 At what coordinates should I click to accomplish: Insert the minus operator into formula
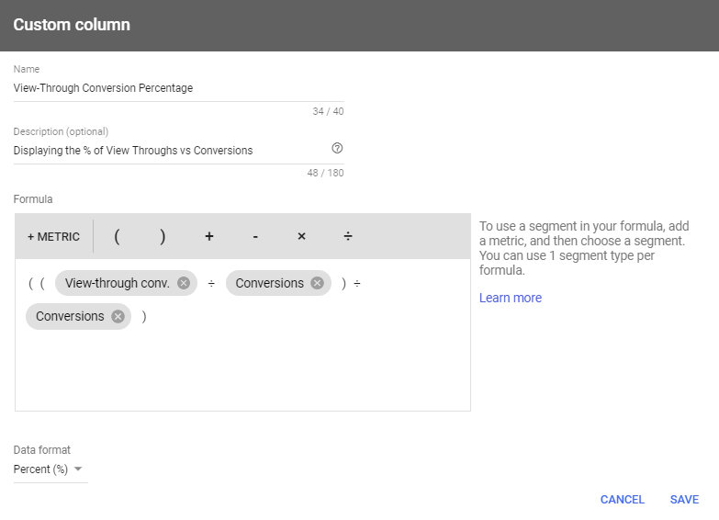click(255, 236)
